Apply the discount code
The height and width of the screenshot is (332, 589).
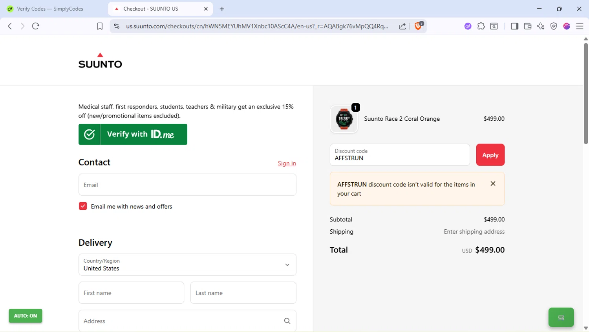point(490,155)
